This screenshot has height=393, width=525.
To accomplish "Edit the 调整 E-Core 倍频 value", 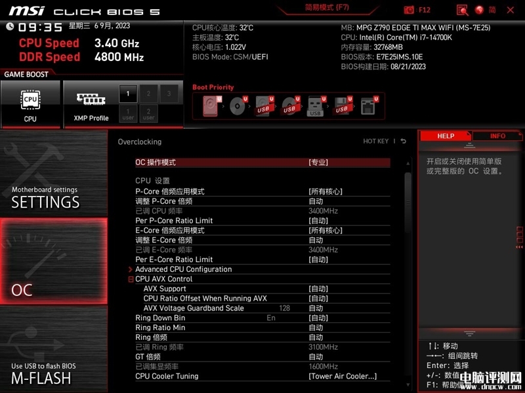I will 262,240.
